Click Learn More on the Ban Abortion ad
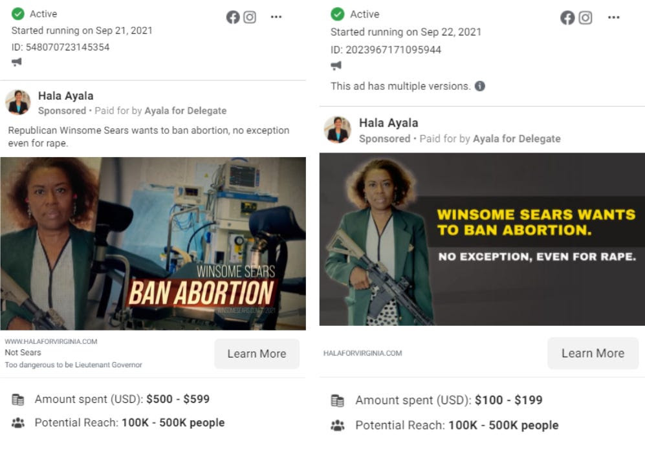The height and width of the screenshot is (463, 645). [x=257, y=354]
